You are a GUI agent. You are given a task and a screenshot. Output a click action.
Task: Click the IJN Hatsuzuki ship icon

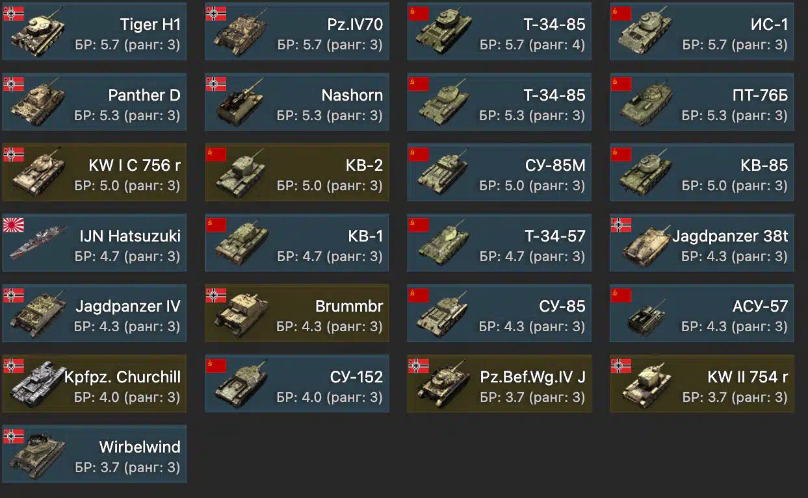pyautogui.click(x=38, y=243)
